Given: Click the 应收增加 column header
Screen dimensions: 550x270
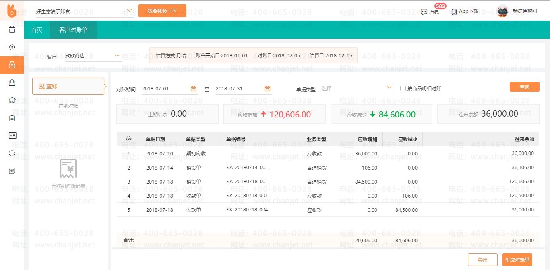Looking at the screenshot, I should coord(368,139).
